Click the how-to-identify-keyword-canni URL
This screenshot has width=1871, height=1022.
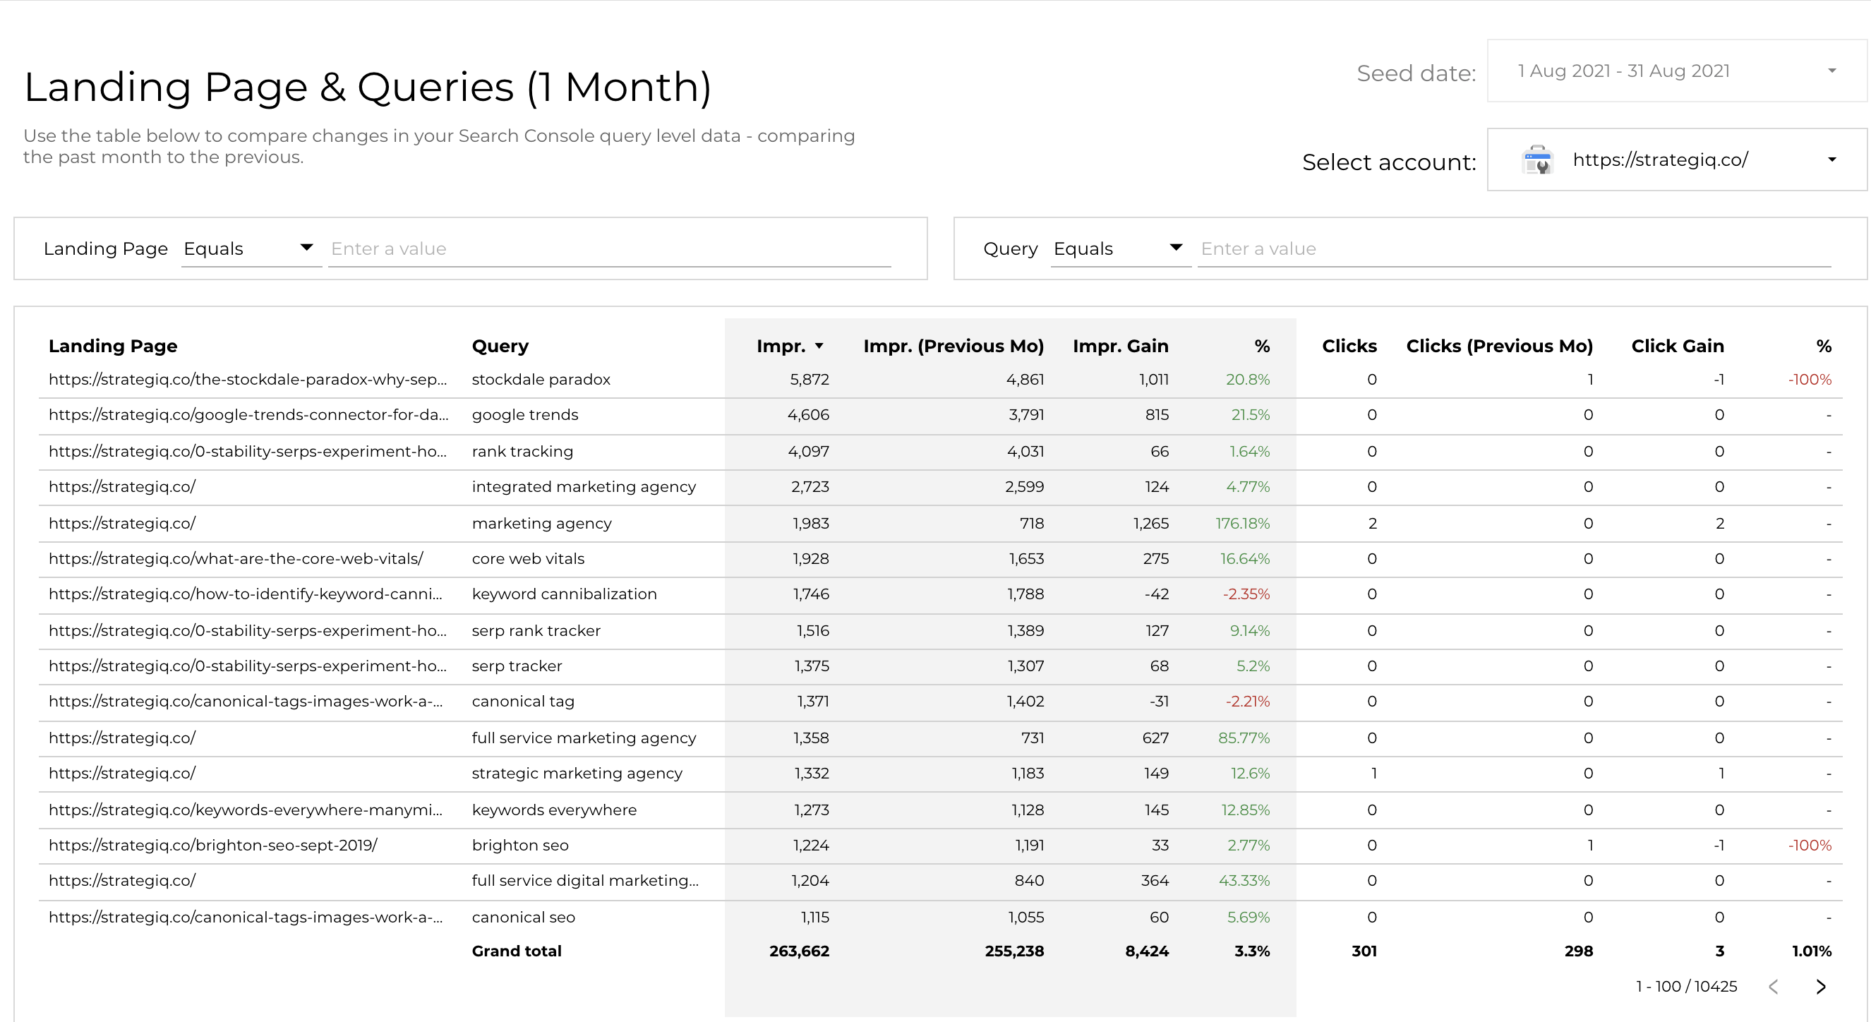click(x=246, y=594)
